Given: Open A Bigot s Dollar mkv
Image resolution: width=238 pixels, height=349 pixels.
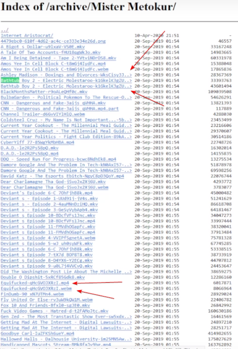Looking at the screenshot, I should click(x=43, y=47).
